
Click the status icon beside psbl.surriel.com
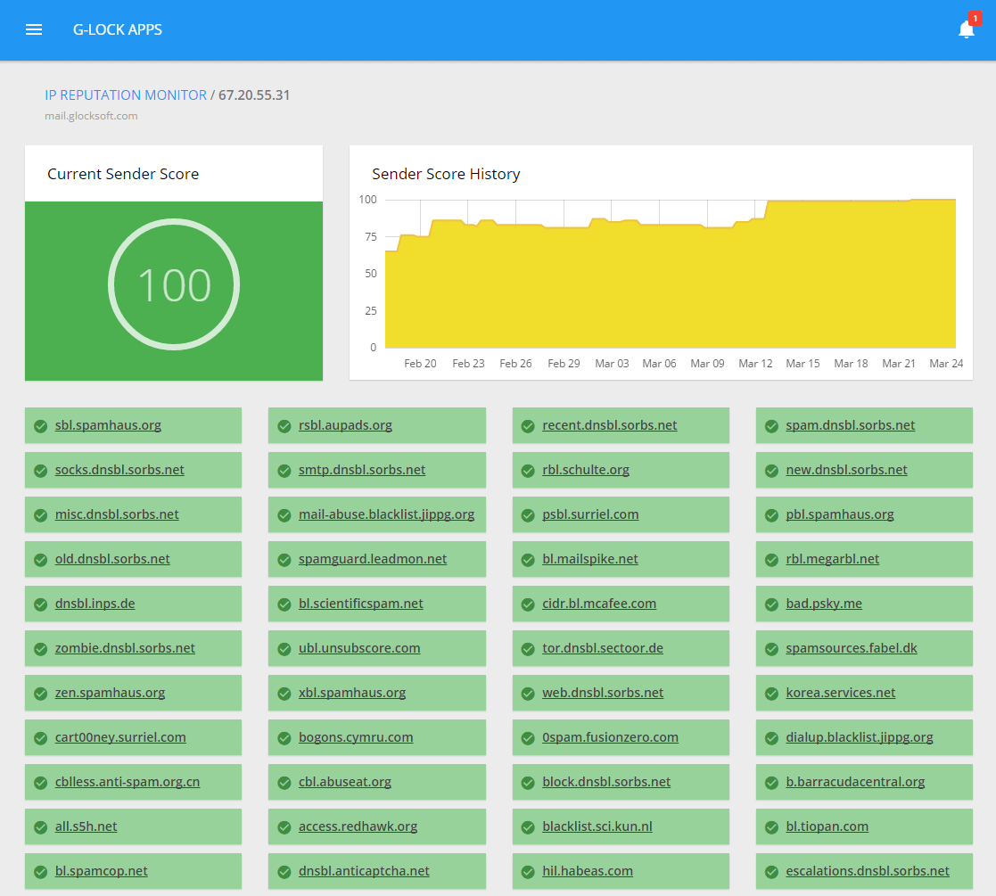point(527,514)
